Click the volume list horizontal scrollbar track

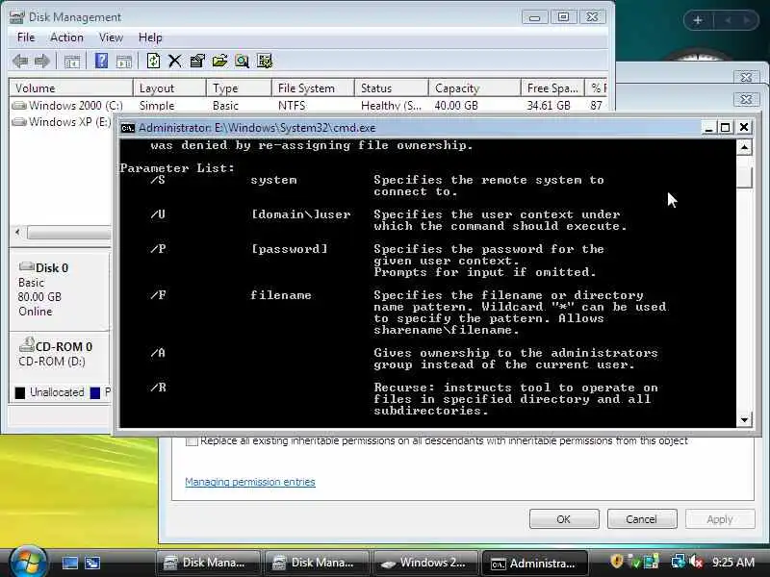tap(68, 233)
